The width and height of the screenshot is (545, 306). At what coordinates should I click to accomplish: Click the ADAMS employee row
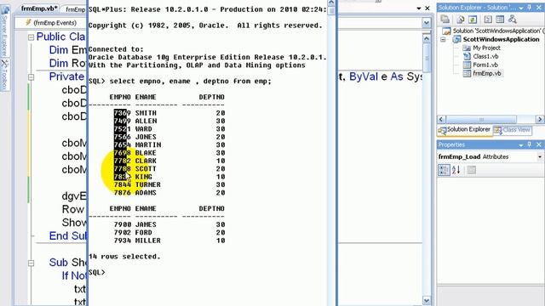pos(169,193)
